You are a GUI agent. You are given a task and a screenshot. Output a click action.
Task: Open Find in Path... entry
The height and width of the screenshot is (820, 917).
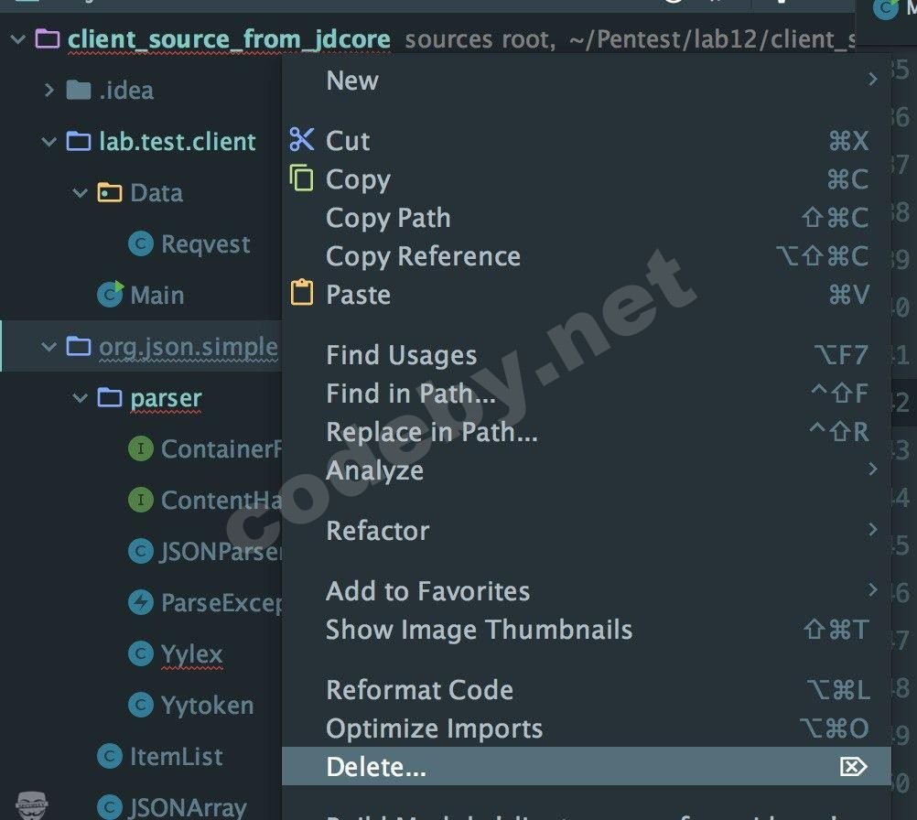point(587,393)
